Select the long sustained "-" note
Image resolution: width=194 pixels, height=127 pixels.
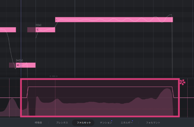point(114,20)
